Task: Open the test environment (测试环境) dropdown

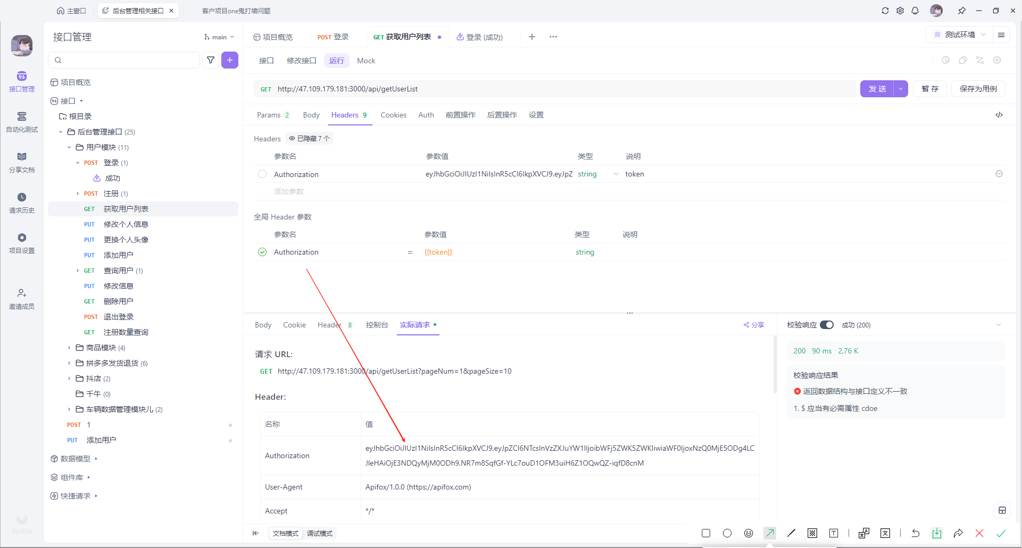Action: pyautogui.click(x=959, y=35)
